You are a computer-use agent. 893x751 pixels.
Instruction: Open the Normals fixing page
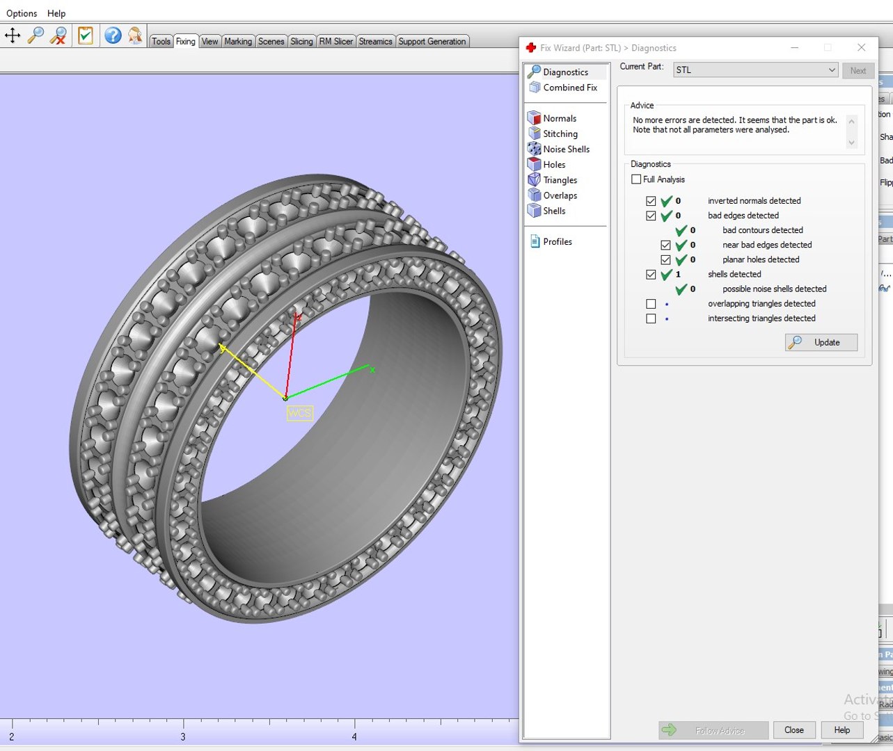point(553,118)
